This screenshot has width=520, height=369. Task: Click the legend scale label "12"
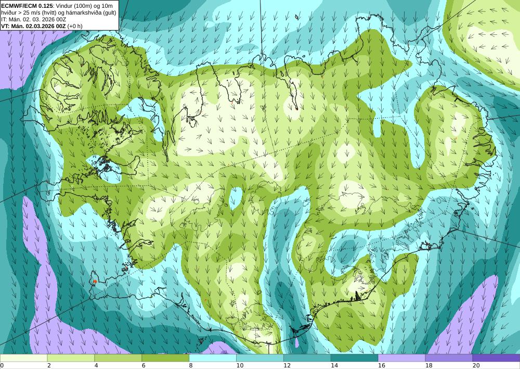click(287, 366)
